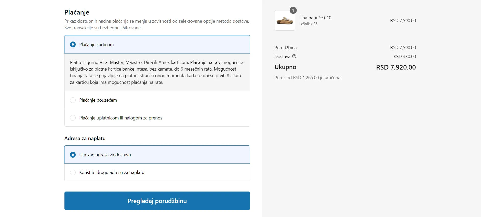Choose Koristite drugu adresu za naplatu
Image resolution: width=481 pixels, height=217 pixels.
tap(73, 172)
